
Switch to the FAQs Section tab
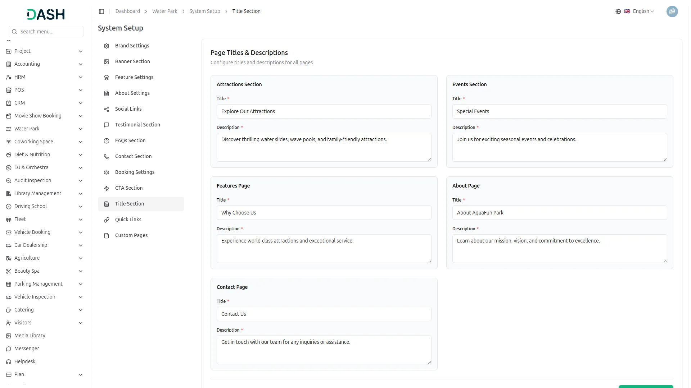click(x=130, y=140)
